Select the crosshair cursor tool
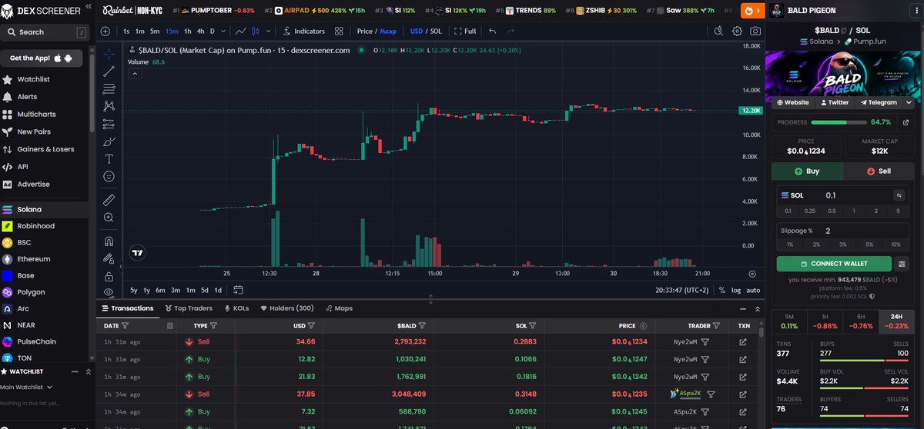The height and width of the screenshot is (429, 924). (x=109, y=54)
